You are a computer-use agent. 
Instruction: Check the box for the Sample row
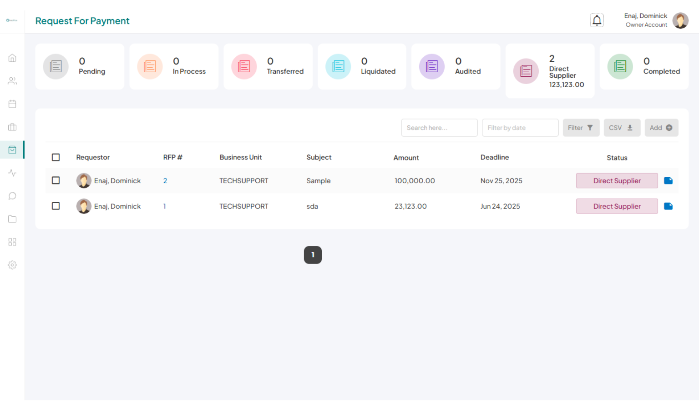click(x=56, y=180)
